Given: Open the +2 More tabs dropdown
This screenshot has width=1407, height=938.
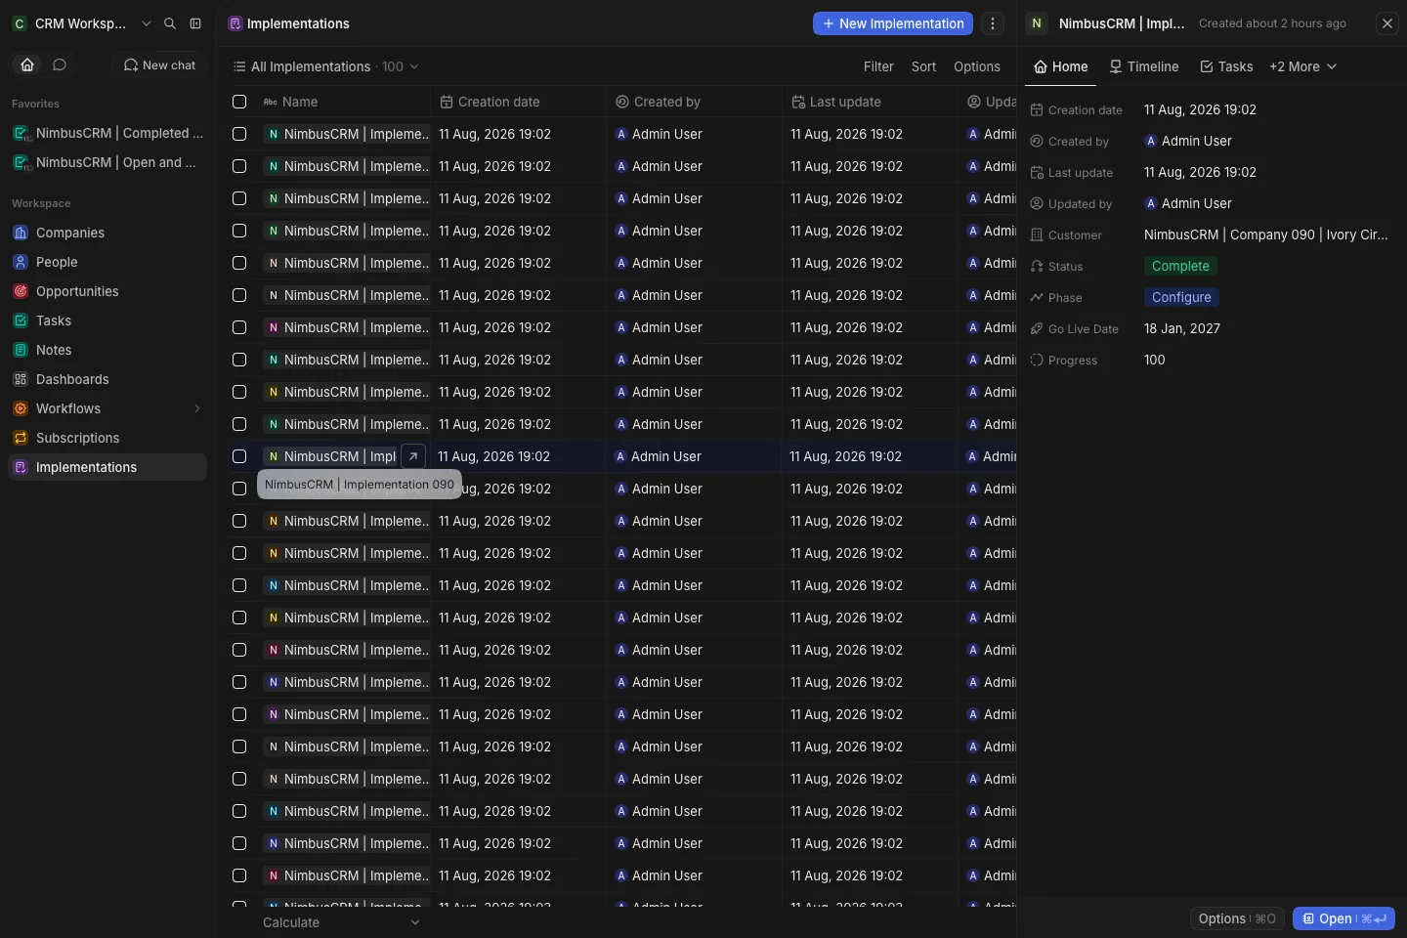Looking at the screenshot, I should click(1302, 66).
